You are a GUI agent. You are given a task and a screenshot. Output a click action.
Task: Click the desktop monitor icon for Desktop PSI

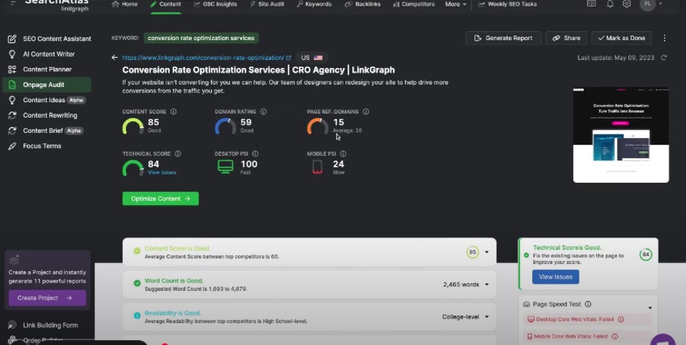click(x=226, y=167)
